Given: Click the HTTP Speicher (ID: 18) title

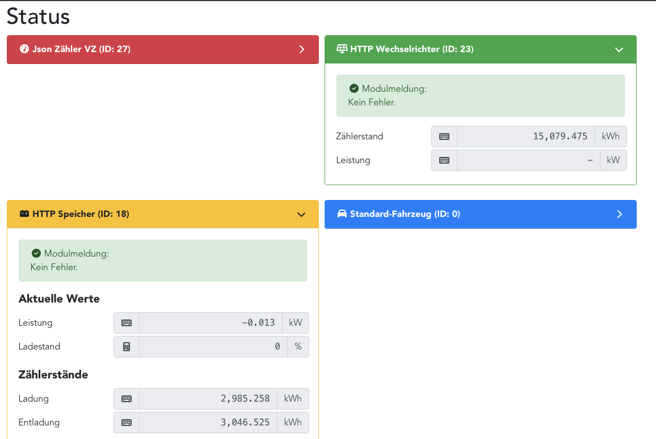Looking at the screenshot, I should click(x=81, y=214).
